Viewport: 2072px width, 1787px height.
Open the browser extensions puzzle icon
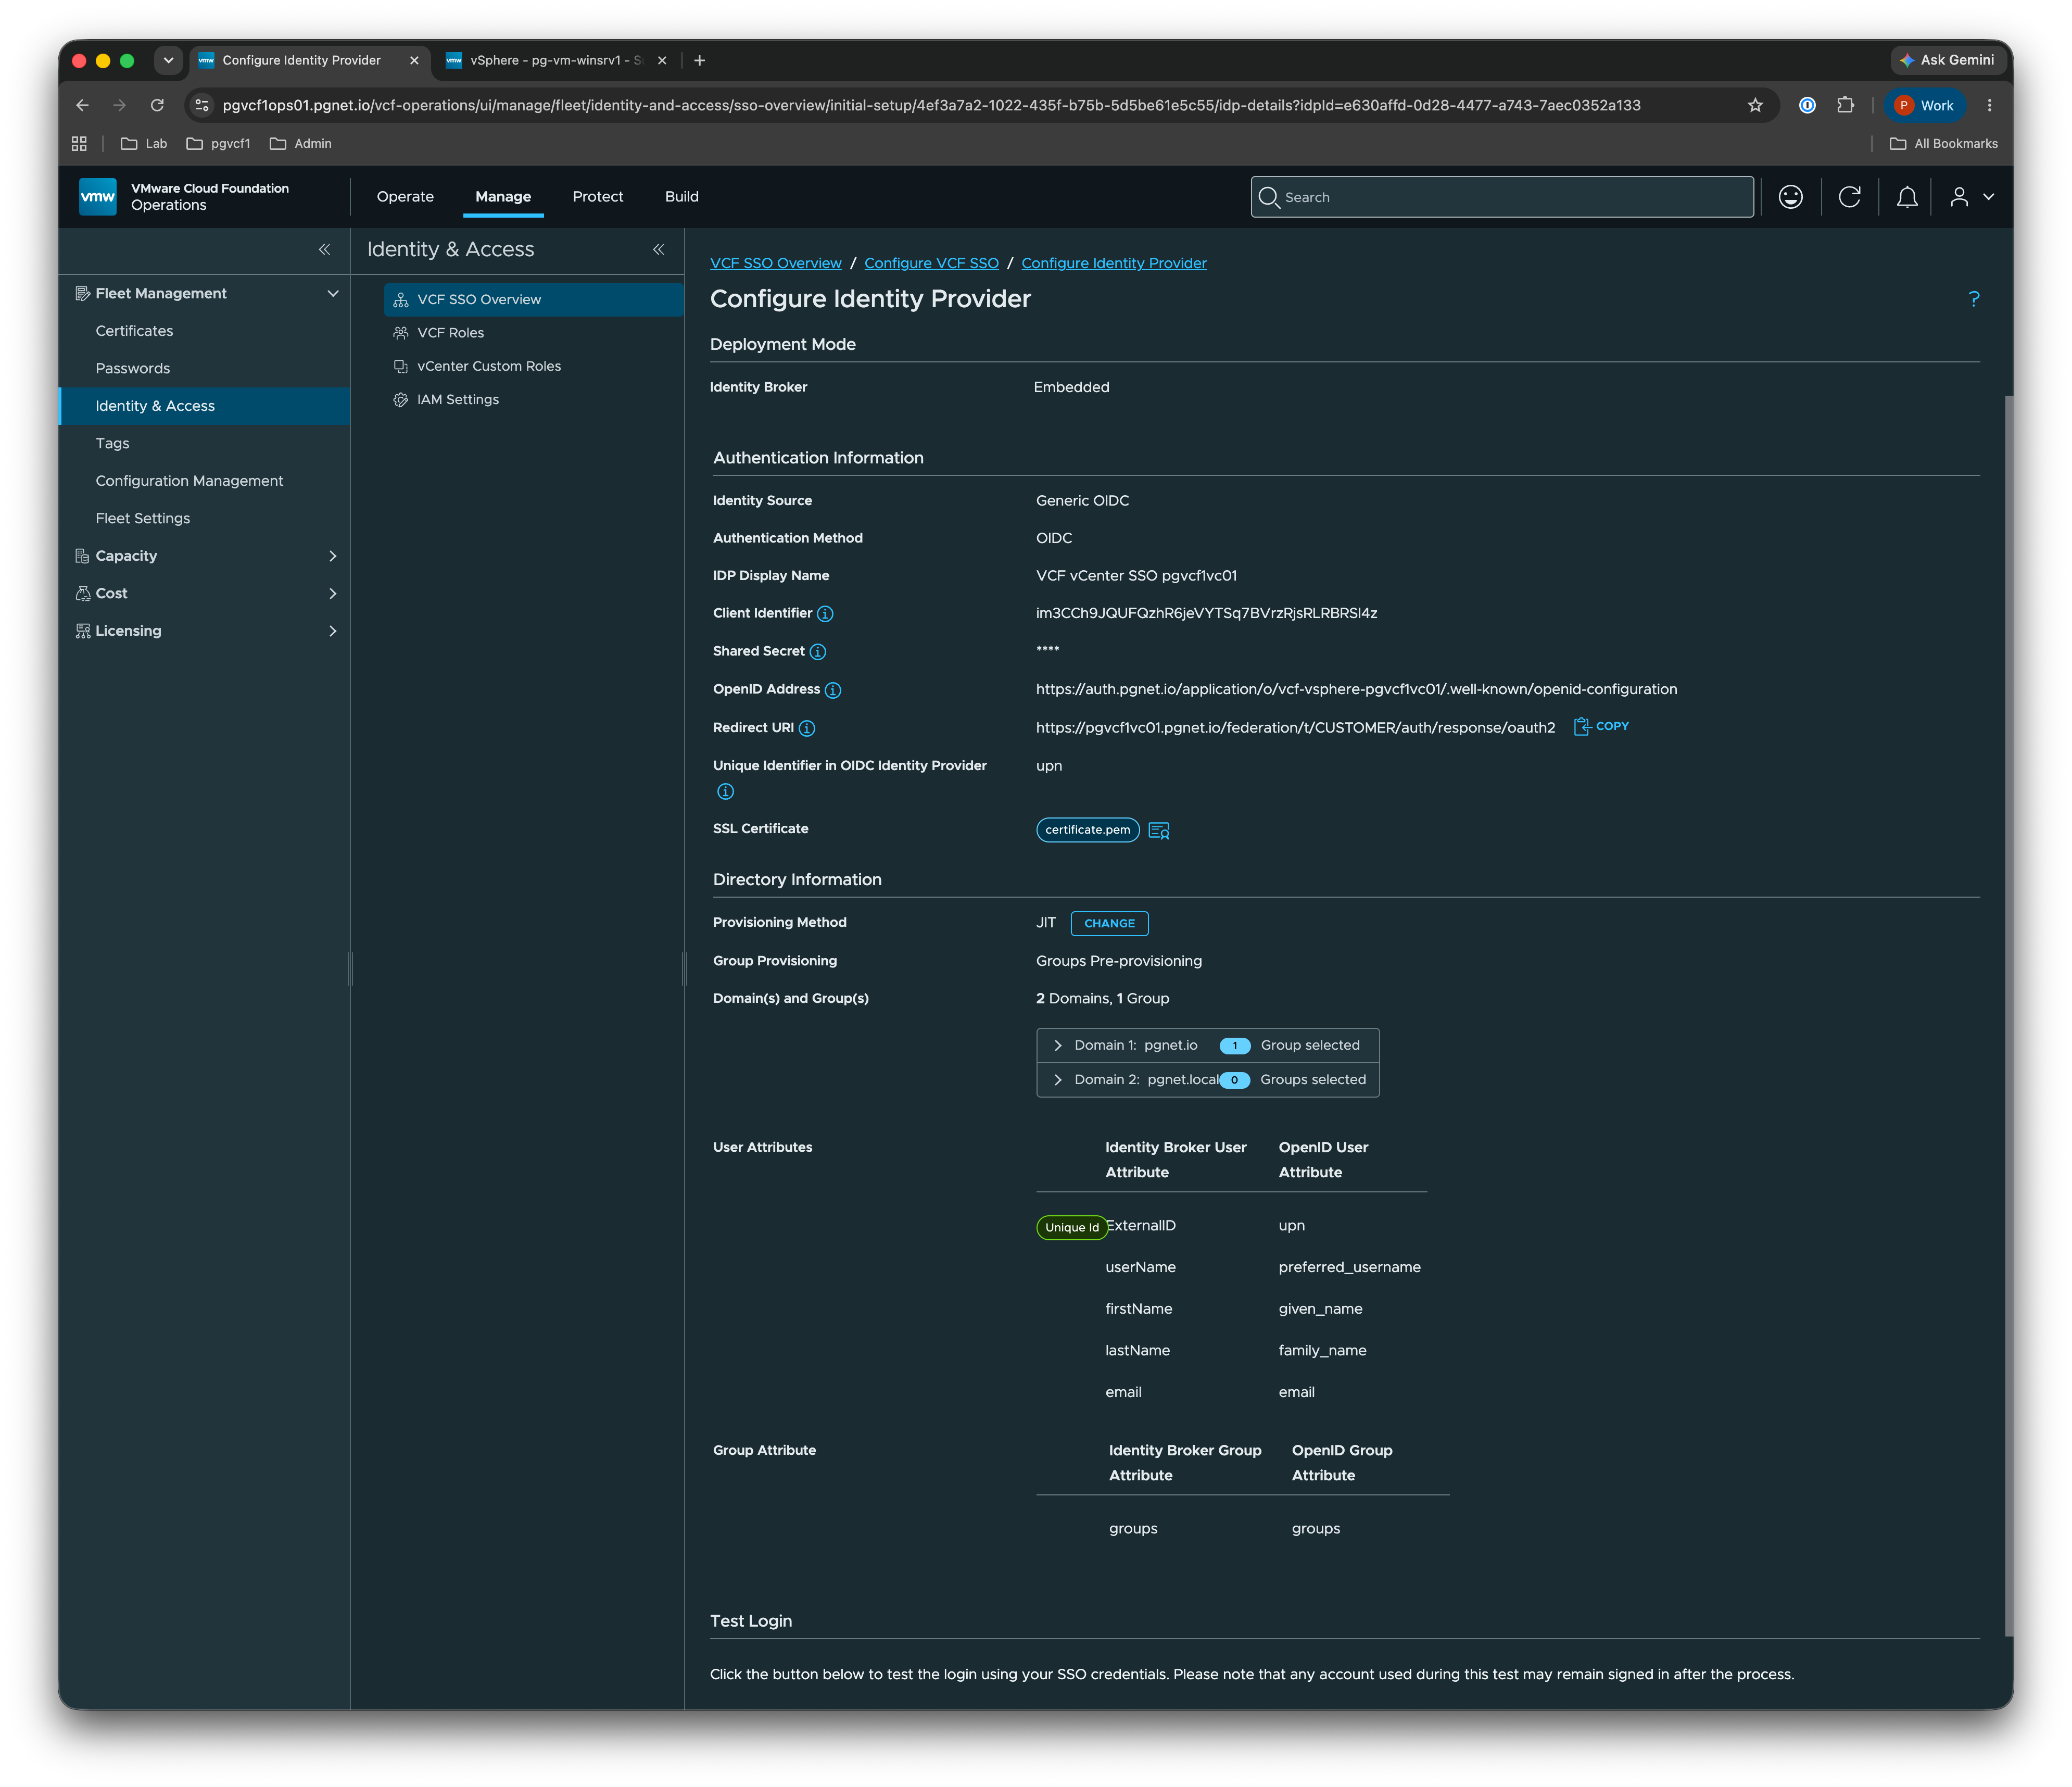click(x=1845, y=105)
